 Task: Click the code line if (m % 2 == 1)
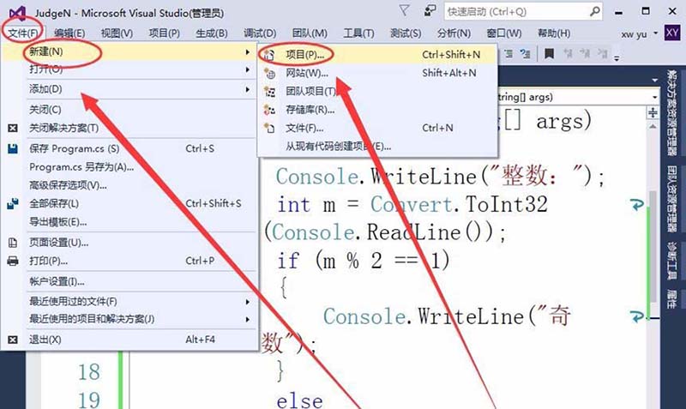pos(363,261)
